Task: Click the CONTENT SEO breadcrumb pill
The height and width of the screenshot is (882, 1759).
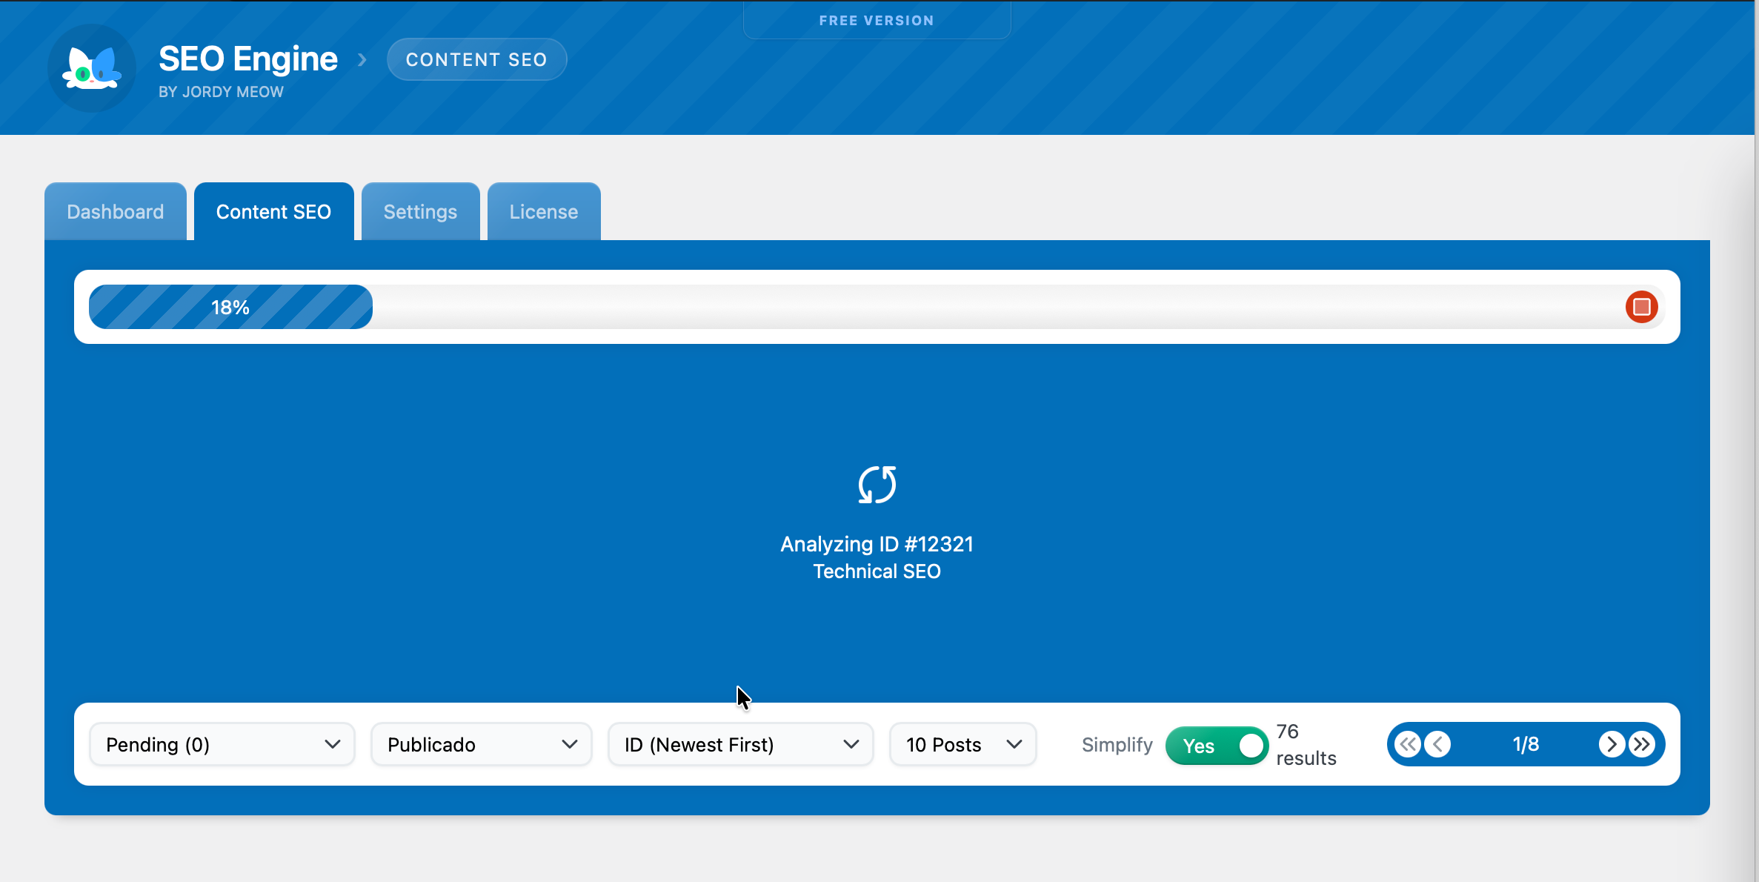Action: [476, 60]
